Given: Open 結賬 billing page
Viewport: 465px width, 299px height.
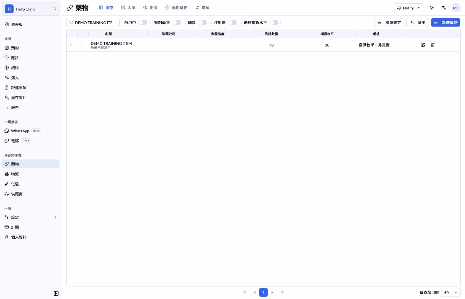Looking at the screenshot, I should [x=31, y=68].
